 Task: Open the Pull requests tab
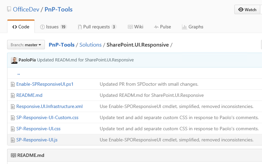tap(97, 27)
